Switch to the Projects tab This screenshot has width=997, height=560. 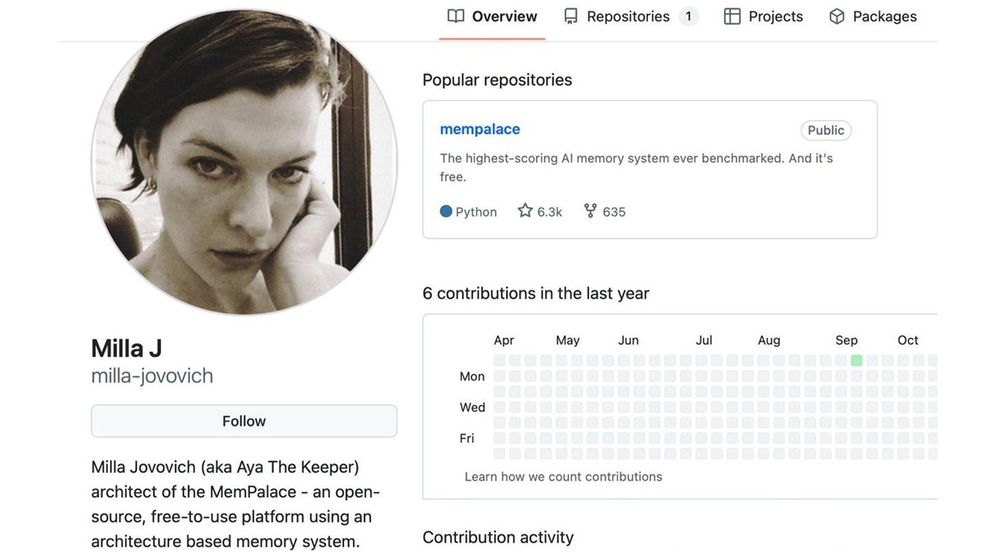(771, 16)
